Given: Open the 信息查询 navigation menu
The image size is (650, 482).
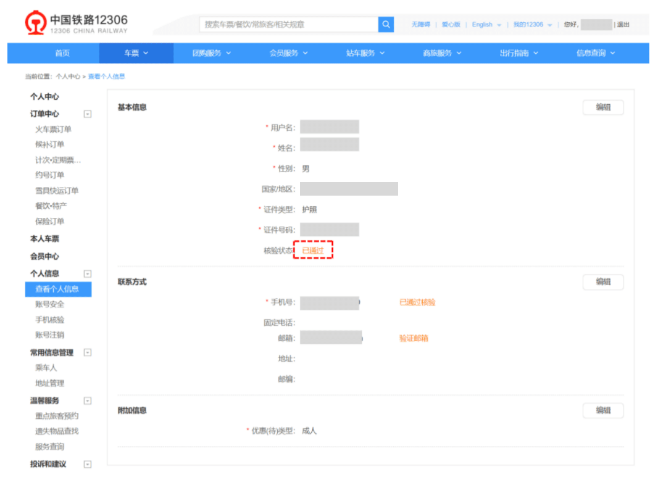Looking at the screenshot, I should tap(596, 53).
